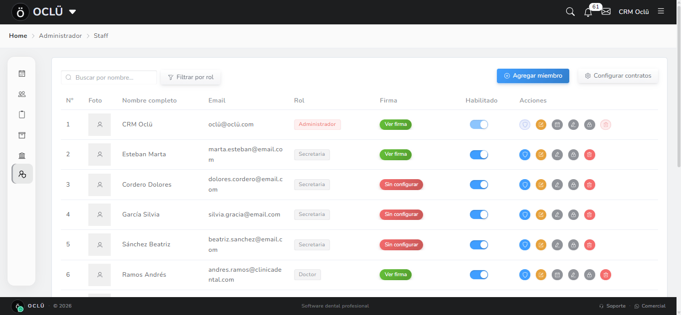Click the WhatsApp floating icon at bottom left
Screen dimensions: 681x315
pyautogui.click(x=20, y=309)
